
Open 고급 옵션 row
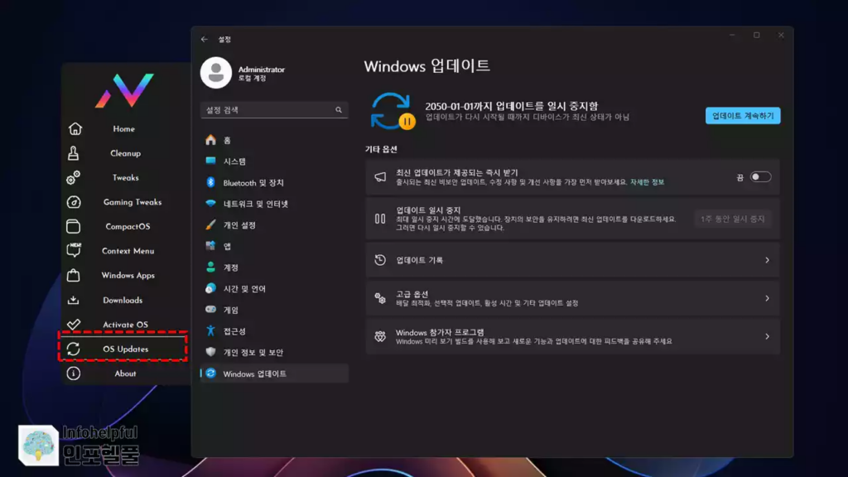click(572, 298)
